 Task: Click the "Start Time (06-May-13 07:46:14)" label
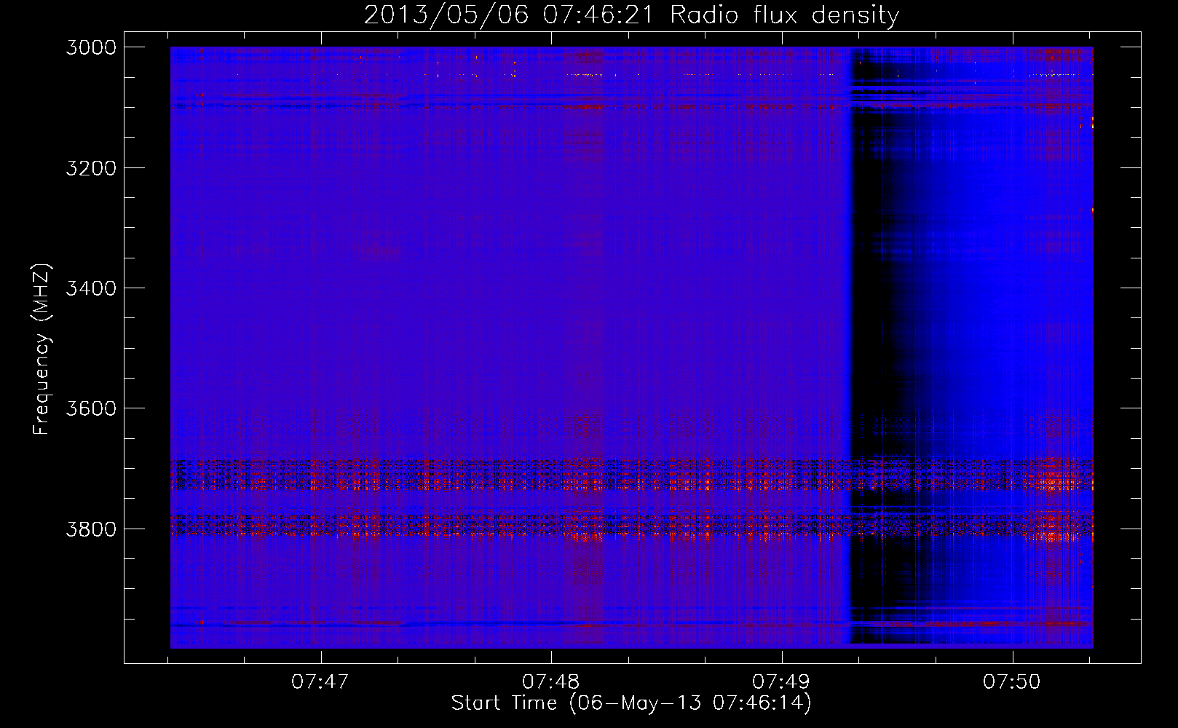[631, 703]
